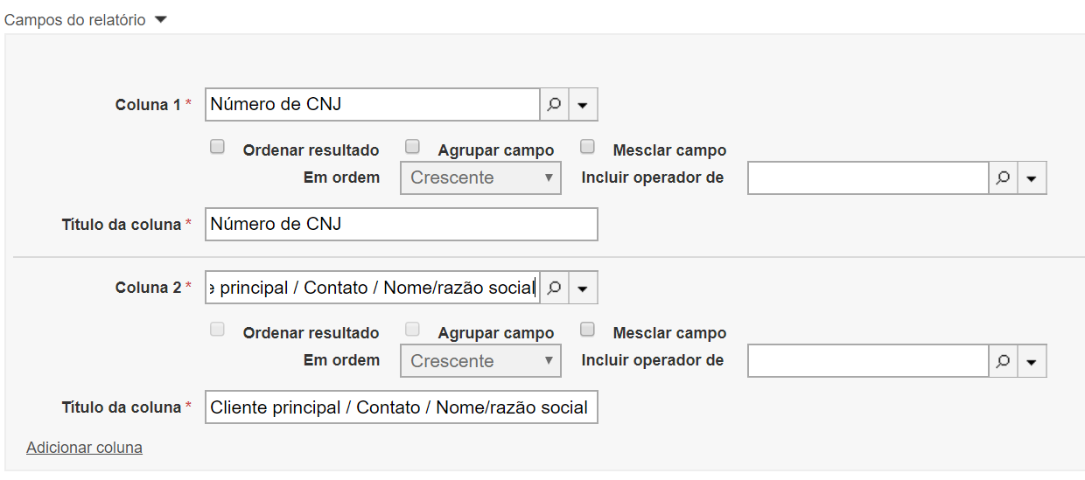Click the search icon for Coluna 1

[554, 105]
